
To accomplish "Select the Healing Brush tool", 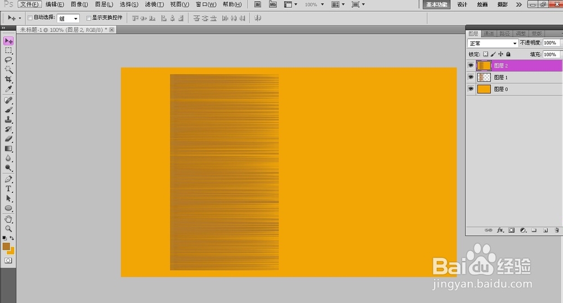I will [8, 101].
